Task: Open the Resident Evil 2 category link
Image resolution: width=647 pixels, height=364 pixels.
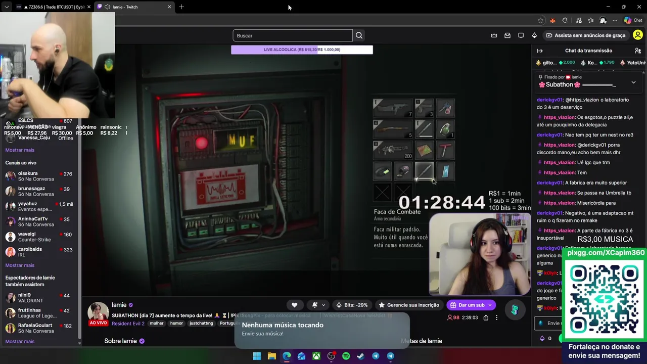Action: click(x=128, y=324)
